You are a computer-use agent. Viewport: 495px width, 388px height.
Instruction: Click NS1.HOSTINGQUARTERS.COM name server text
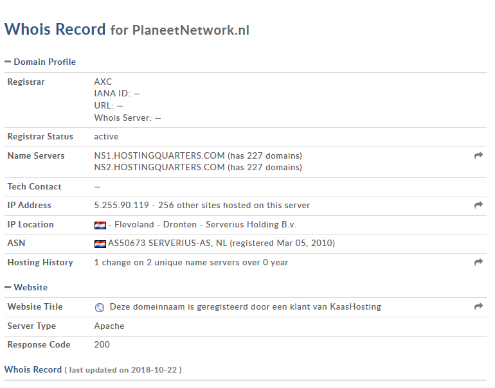point(159,155)
